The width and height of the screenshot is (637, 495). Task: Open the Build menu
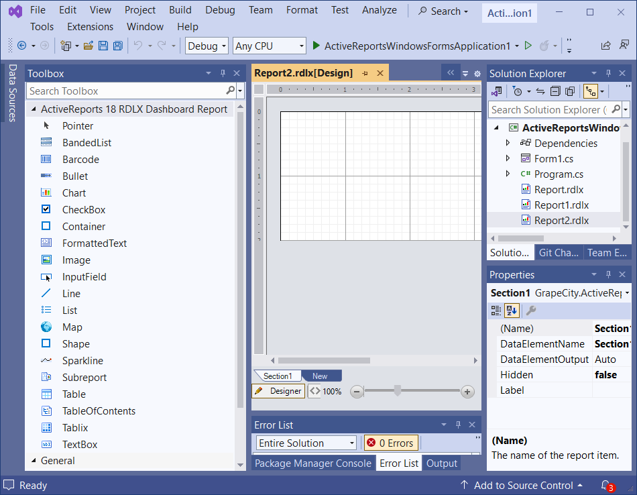click(x=180, y=10)
